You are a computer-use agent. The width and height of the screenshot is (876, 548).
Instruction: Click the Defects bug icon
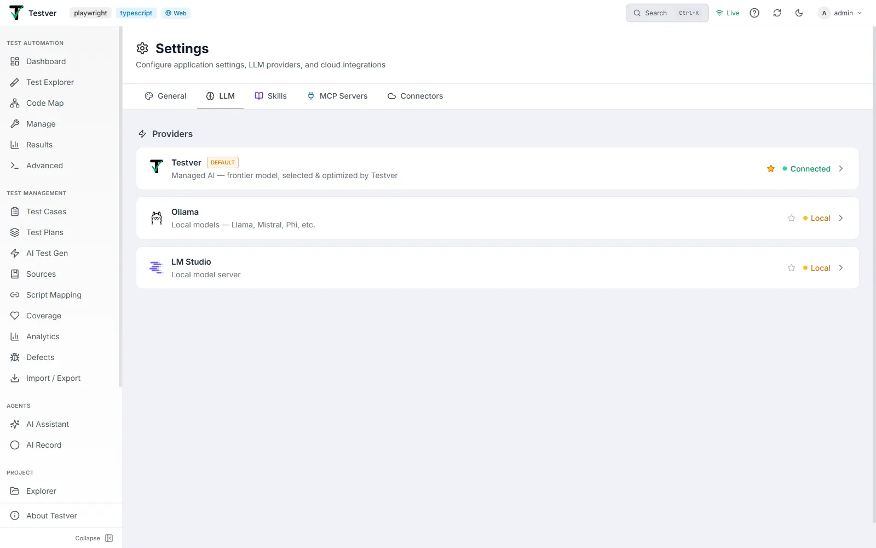pos(15,357)
